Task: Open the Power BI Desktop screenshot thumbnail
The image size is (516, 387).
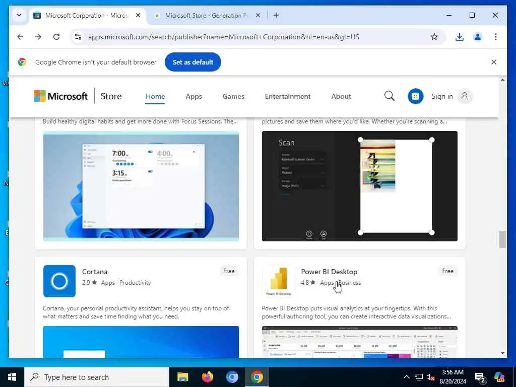Action: (x=359, y=342)
